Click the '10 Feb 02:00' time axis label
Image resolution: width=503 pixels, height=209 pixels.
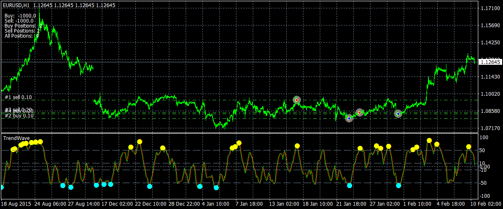487,204
